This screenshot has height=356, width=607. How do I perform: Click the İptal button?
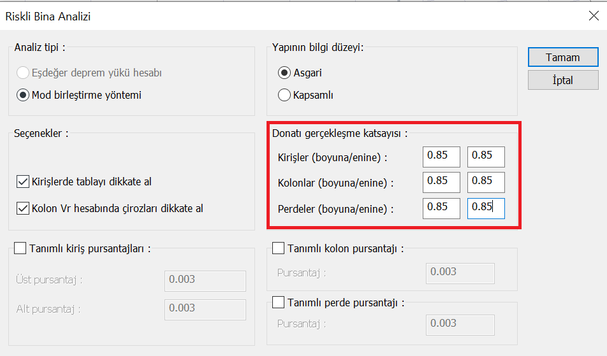562,80
